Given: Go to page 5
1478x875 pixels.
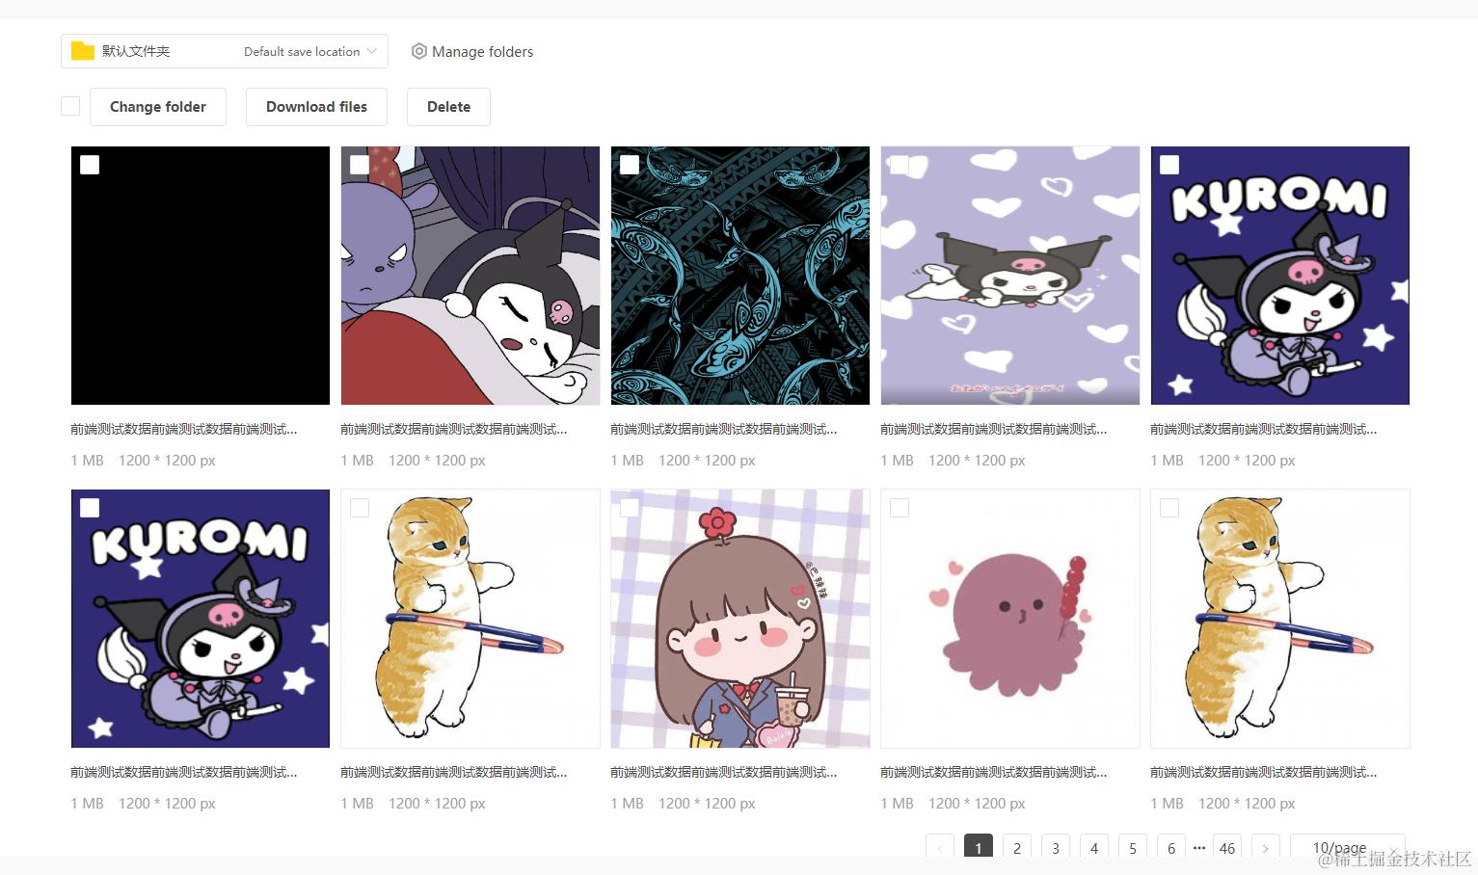Looking at the screenshot, I should click(1133, 847).
